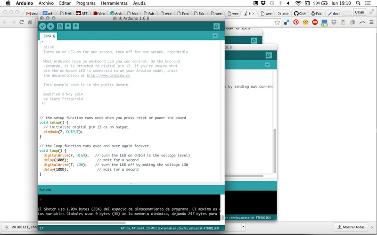Open the Editar menu
The height and width of the screenshot is (235, 377).
pos(65,3)
